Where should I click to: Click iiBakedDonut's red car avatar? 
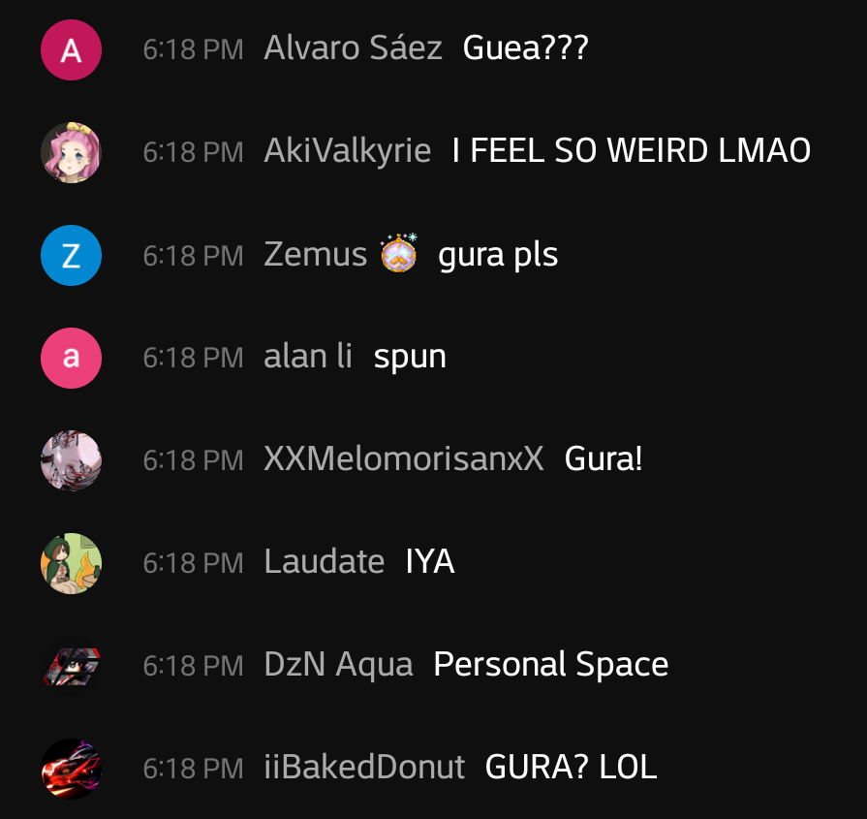coord(72,769)
